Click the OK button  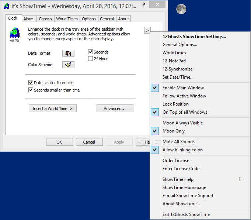59,142
